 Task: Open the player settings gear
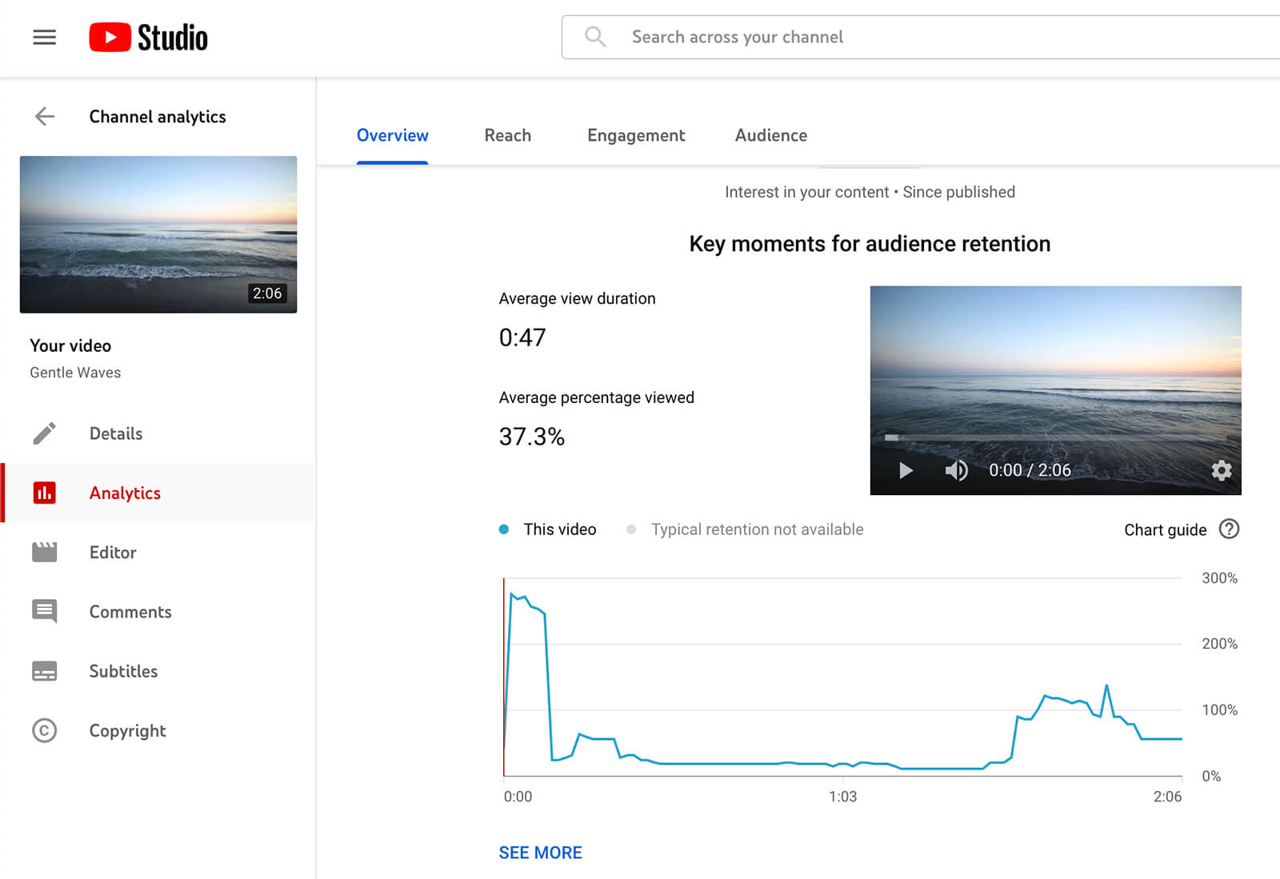click(1222, 471)
